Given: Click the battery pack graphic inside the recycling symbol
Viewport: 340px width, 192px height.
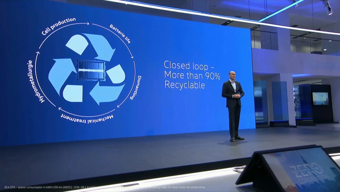Looking at the screenshot, I should click(x=91, y=70).
